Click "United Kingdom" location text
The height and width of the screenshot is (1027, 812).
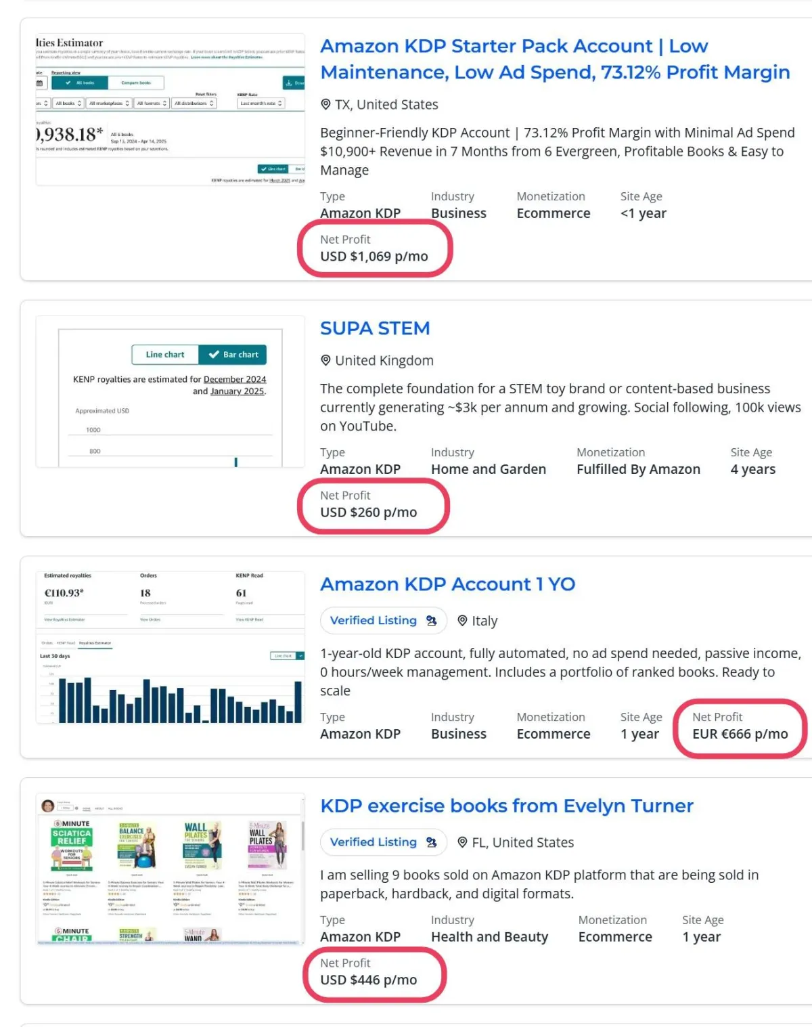tap(384, 360)
